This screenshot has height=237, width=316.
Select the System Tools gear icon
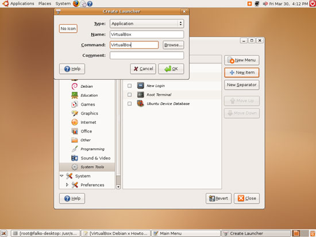point(75,167)
